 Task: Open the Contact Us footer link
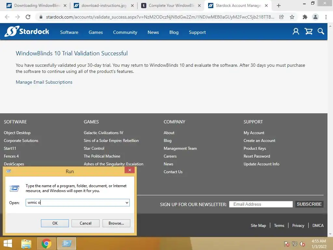173,172
